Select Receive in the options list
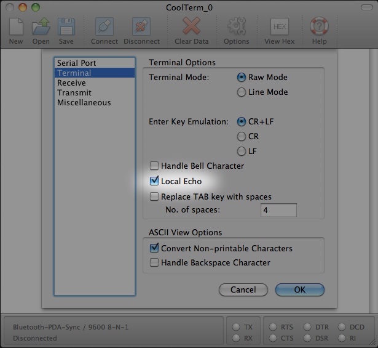This screenshot has height=348, width=378. pyautogui.click(x=95, y=83)
